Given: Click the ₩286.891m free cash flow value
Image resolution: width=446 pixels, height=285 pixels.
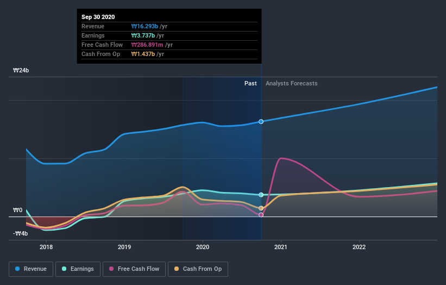Looking at the screenshot, I should click(x=147, y=45).
